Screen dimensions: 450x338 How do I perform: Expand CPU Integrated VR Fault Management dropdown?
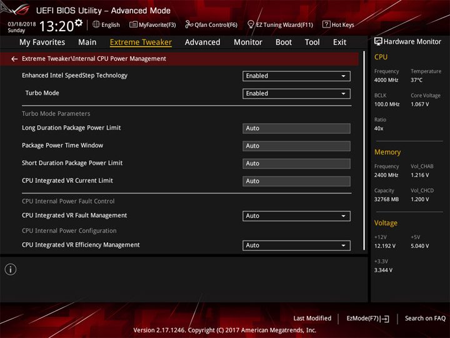point(296,216)
